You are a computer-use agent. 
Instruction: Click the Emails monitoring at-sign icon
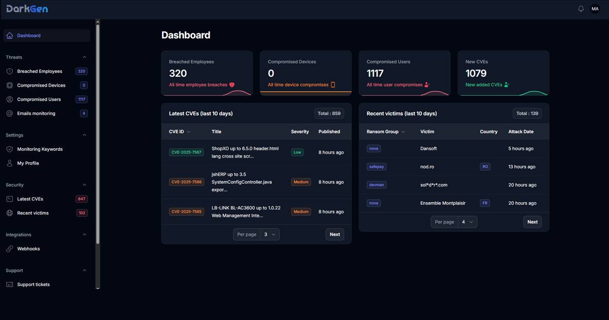click(x=10, y=114)
